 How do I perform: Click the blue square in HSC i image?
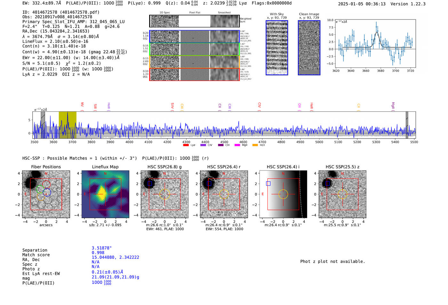click(x=268, y=184)
